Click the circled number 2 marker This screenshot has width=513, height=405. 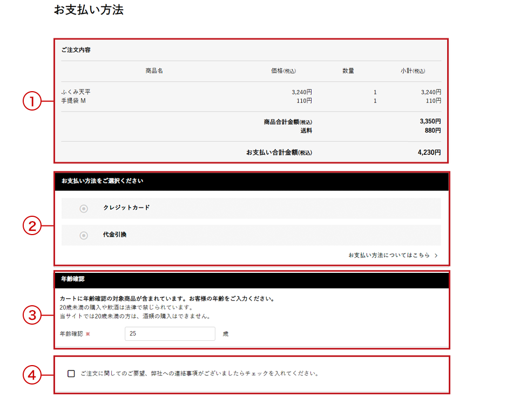pyautogui.click(x=32, y=226)
